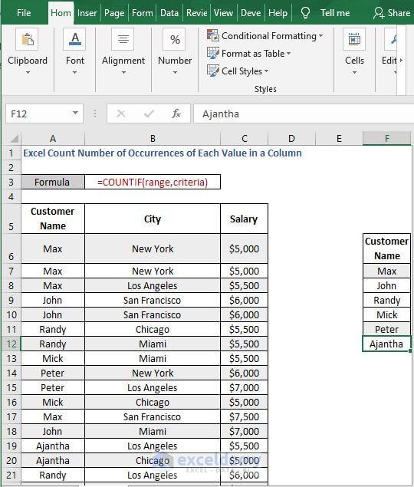Expand the Number group arrow
The height and width of the screenshot is (487, 414).
coord(175,72)
